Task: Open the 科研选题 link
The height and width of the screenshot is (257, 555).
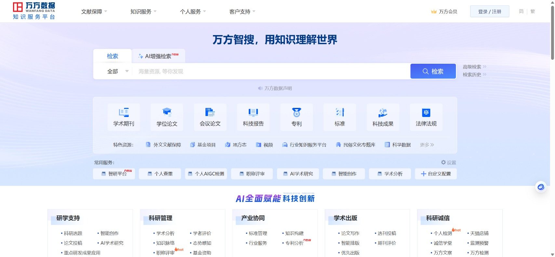Action: (x=73, y=233)
